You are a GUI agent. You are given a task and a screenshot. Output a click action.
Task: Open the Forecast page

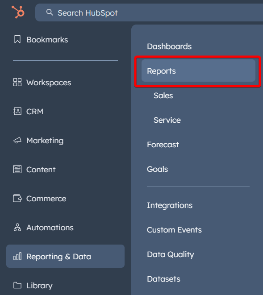(x=163, y=145)
